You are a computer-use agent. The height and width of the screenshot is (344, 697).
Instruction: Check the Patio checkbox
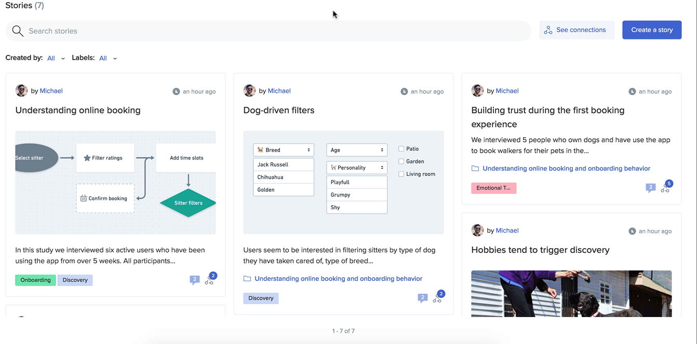point(401,149)
